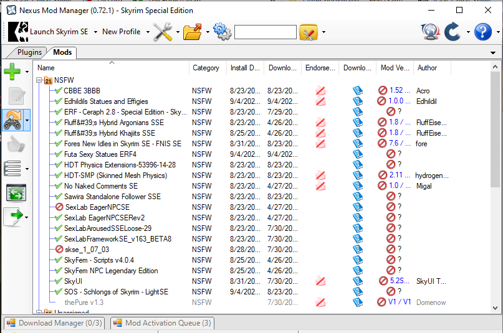503x333 pixels.
Task: Toggle the HDT Physics Extensions checkmark
Action: point(59,164)
